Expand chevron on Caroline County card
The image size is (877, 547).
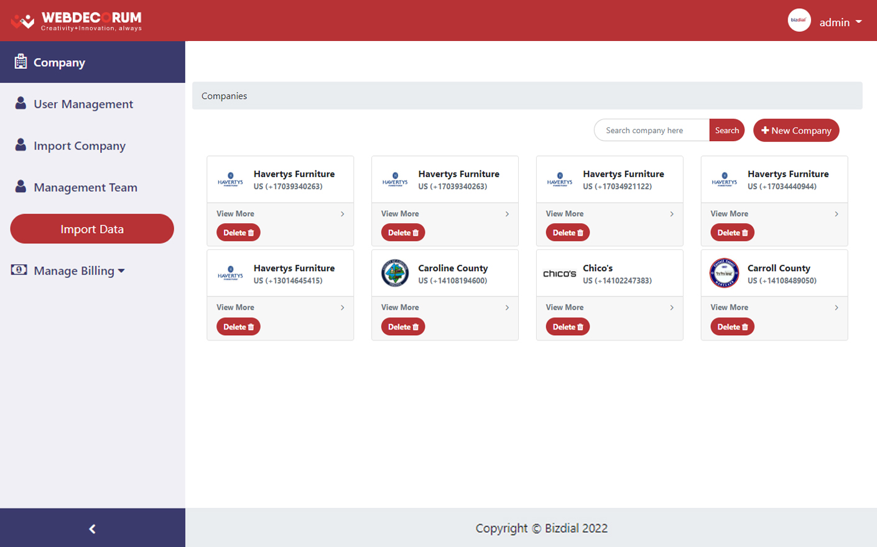(508, 308)
